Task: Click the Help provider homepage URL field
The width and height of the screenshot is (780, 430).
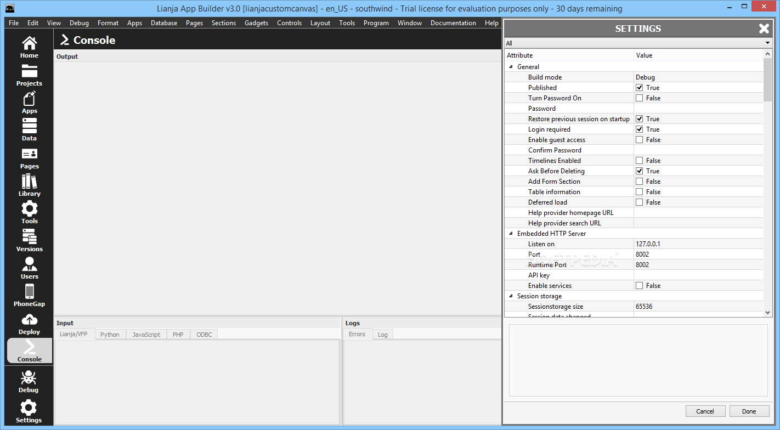Action: point(698,212)
